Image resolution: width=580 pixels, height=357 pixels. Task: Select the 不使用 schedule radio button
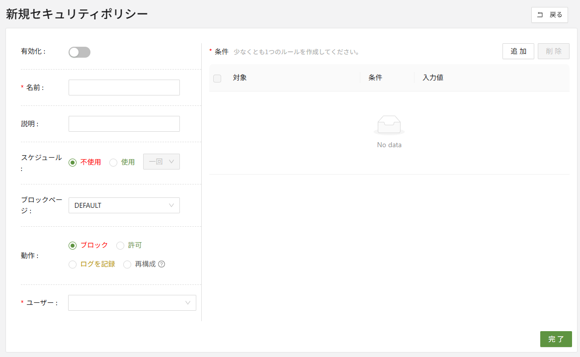click(x=73, y=162)
